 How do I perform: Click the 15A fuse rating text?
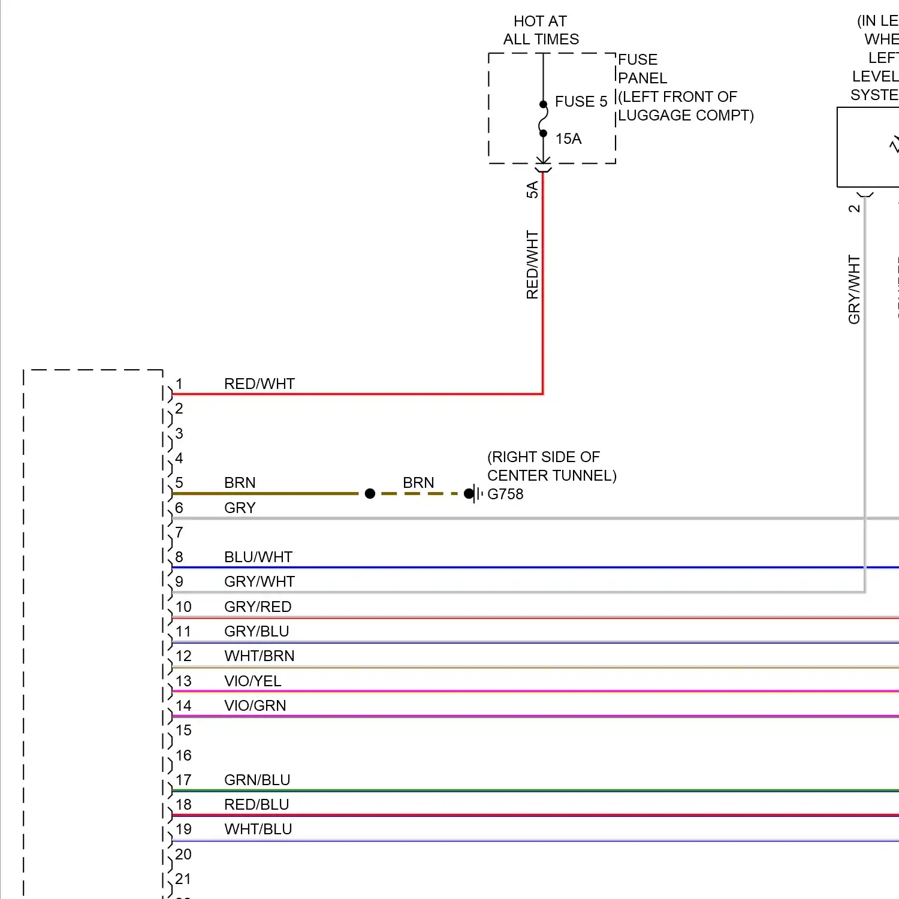coord(568,139)
